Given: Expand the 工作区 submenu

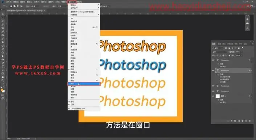Looking at the screenshot, I should coord(84,8).
